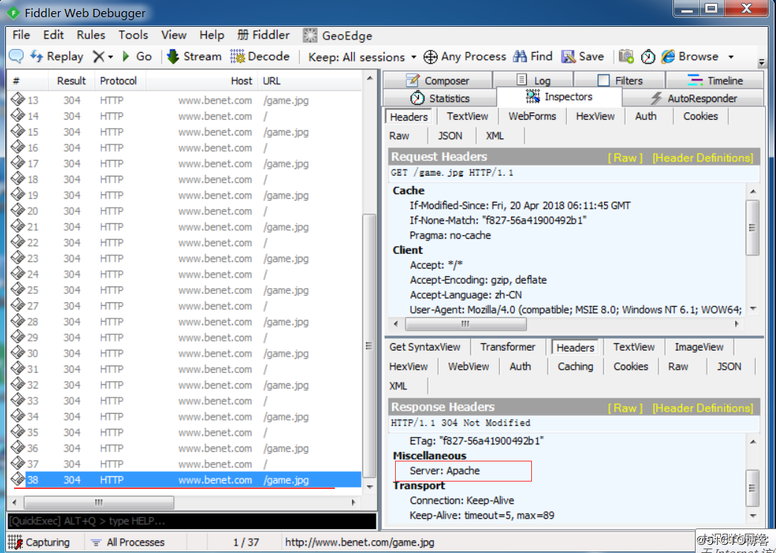Click the response headers [Raw] link
Screen dimensions: 776x553
tap(625, 408)
